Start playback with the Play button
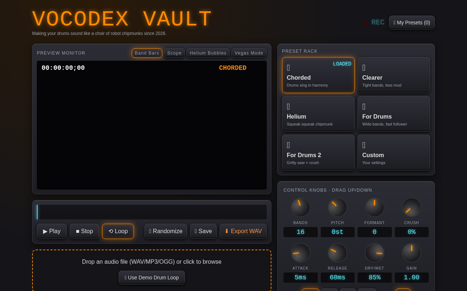The height and width of the screenshot is (291, 467). point(52,231)
